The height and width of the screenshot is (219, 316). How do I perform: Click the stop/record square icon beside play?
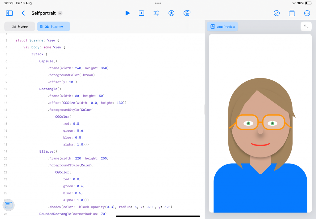141,13
